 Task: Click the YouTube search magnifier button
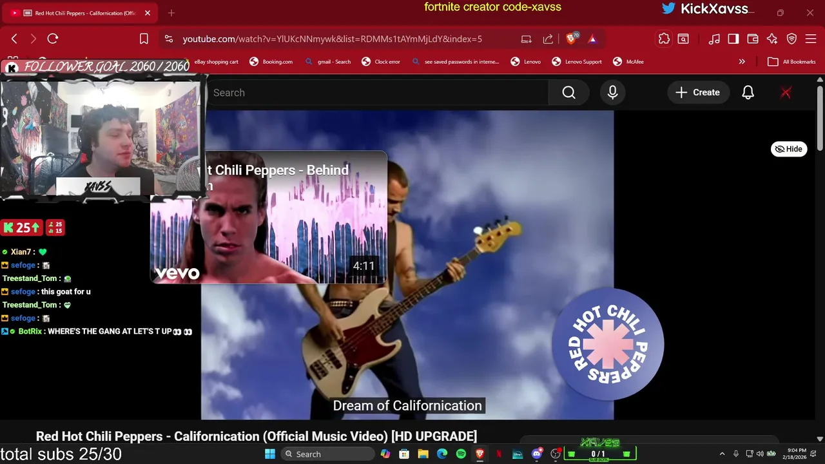568,93
